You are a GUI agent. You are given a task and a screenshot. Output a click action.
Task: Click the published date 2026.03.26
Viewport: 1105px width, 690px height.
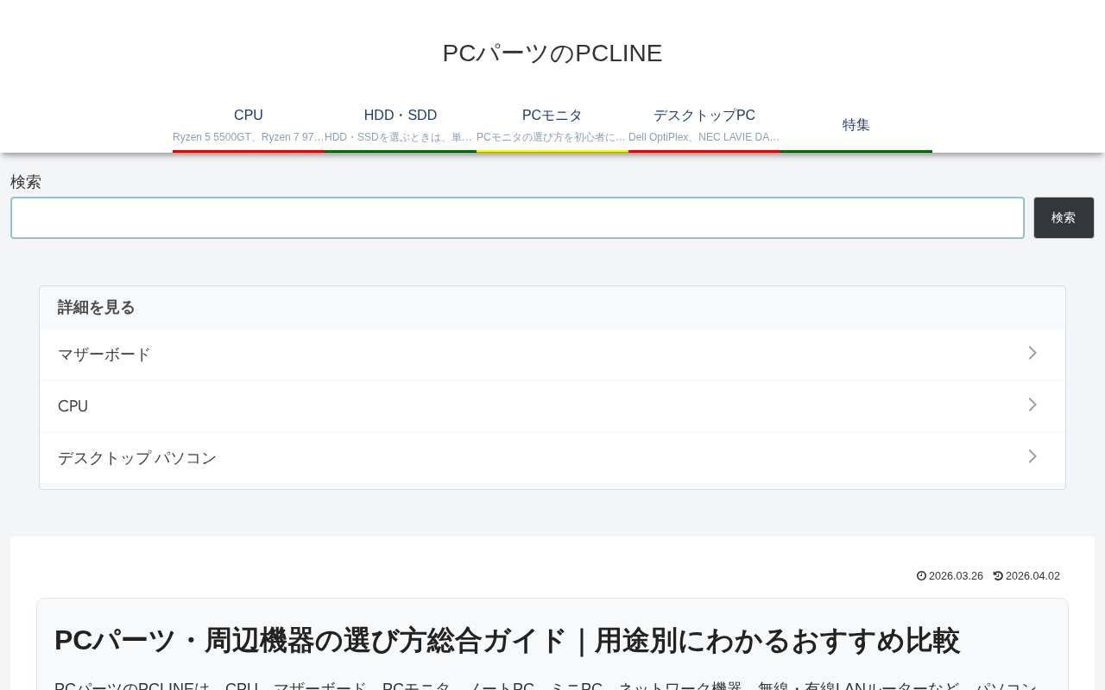click(x=956, y=575)
